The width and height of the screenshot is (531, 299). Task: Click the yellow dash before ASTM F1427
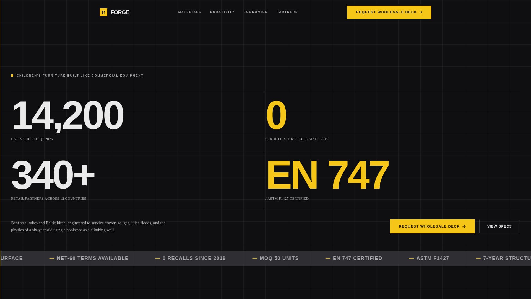[411, 258]
